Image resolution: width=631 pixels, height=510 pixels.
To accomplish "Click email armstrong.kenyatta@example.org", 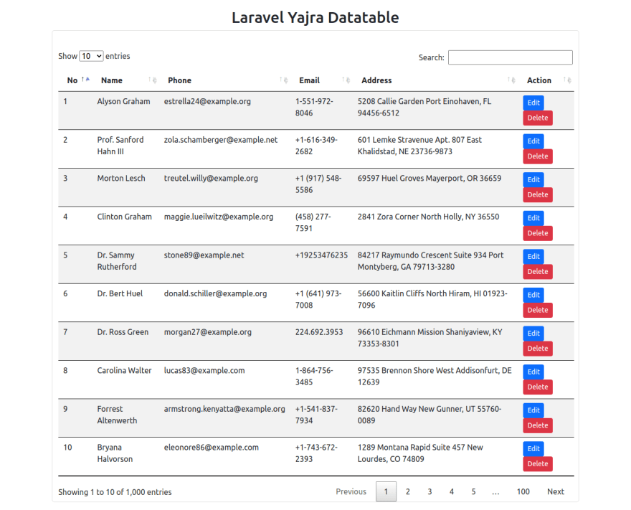I will (x=224, y=409).
